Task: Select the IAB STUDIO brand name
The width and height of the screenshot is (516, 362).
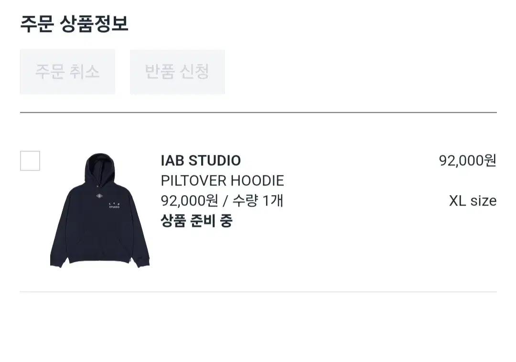Action: point(201,161)
